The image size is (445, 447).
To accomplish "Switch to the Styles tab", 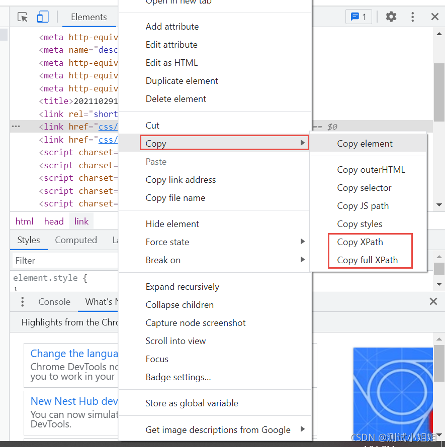I will point(29,240).
